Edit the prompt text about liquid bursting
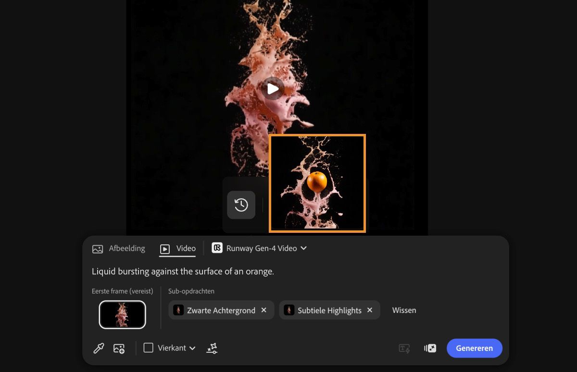577x372 pixels. click(x=183, y=271)
